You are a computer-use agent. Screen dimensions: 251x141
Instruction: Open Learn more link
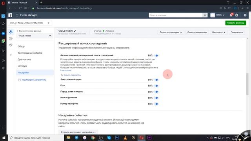click(66, 70)
